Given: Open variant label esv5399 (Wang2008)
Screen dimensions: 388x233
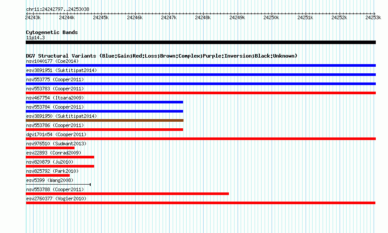Looking at the screenshot, I should coord(50,180).
